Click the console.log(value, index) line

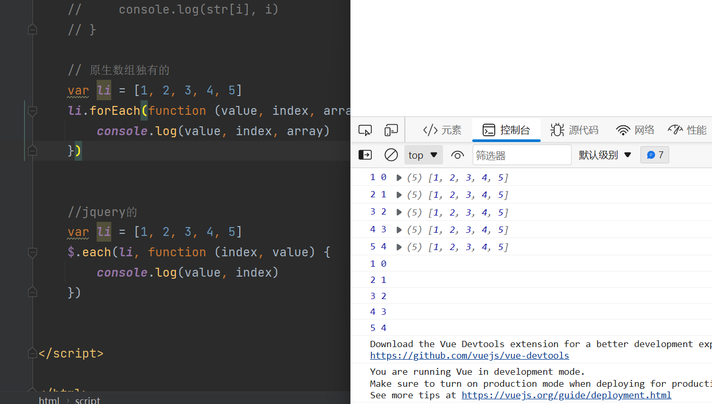point(188,272)
